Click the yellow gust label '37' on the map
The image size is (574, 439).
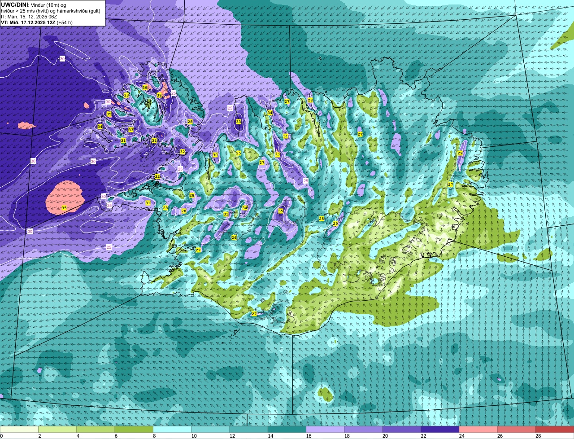coord(278,155)
